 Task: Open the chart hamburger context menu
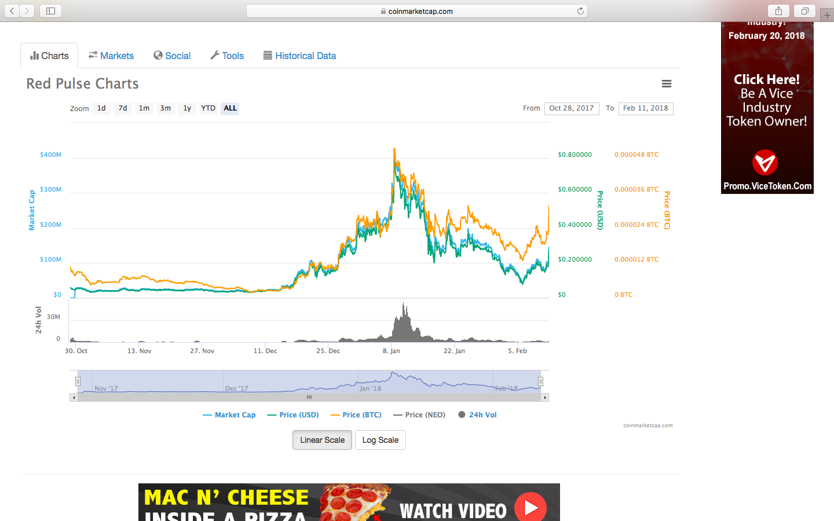[x=667, y=84]
